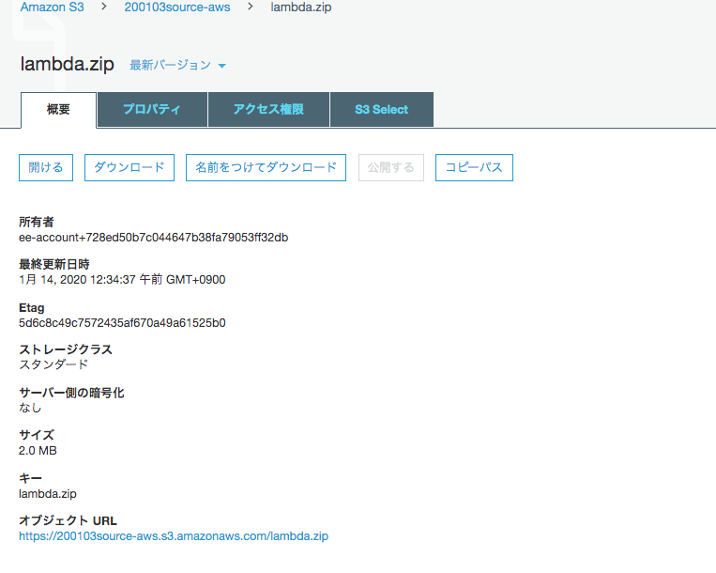
Task: Click the 所有者 label
Action: 37,222
